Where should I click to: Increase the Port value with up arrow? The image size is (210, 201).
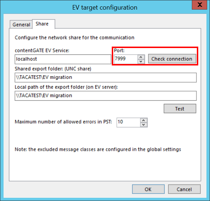pos(141,57)
